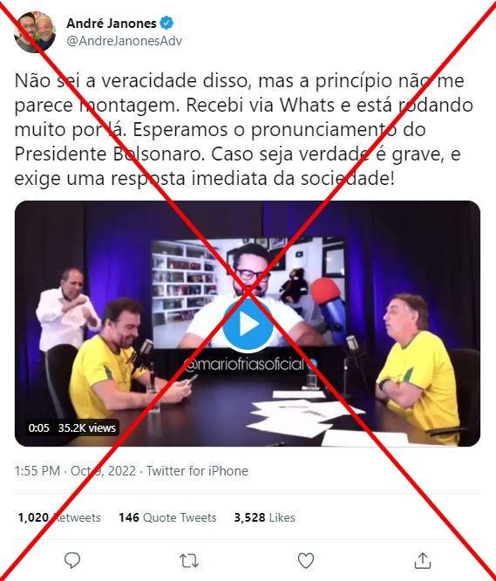496x581 pixels.
Task: View the 1,020 Retweets list
Action: (59, 517)
